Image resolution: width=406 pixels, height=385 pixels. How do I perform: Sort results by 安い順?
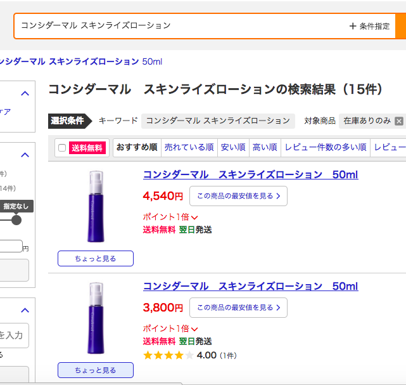point(233,148)
